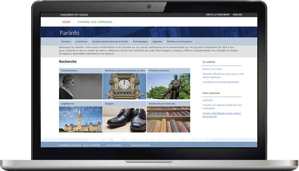Click Recherche par mots-clés tile header
This screenshot has height=171, width=299.
tap(169, 104)
